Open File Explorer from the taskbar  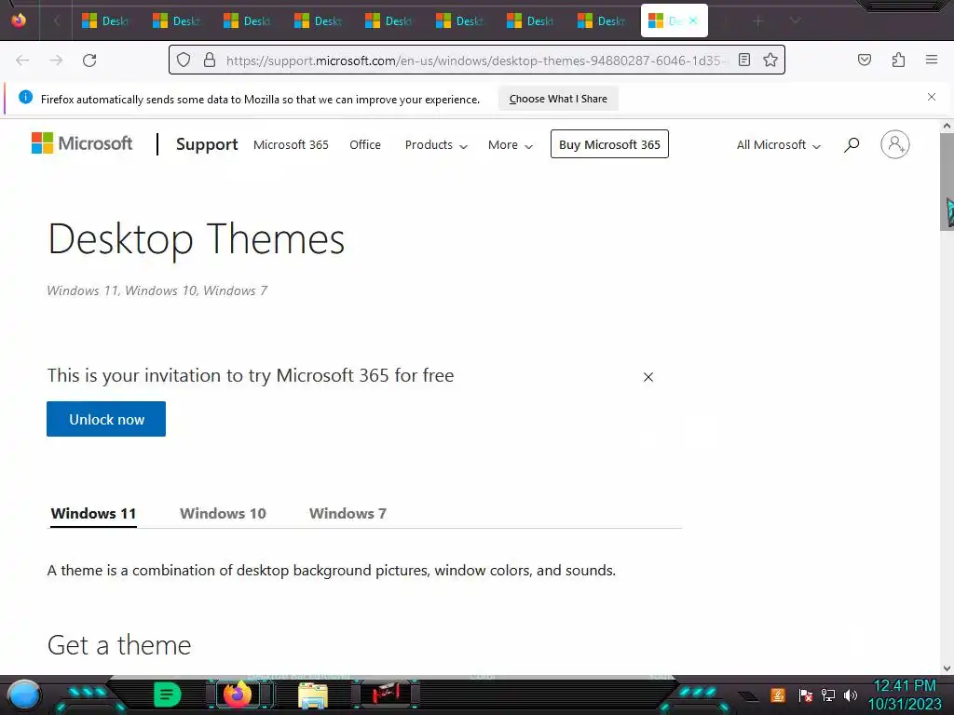pos(313,695)
